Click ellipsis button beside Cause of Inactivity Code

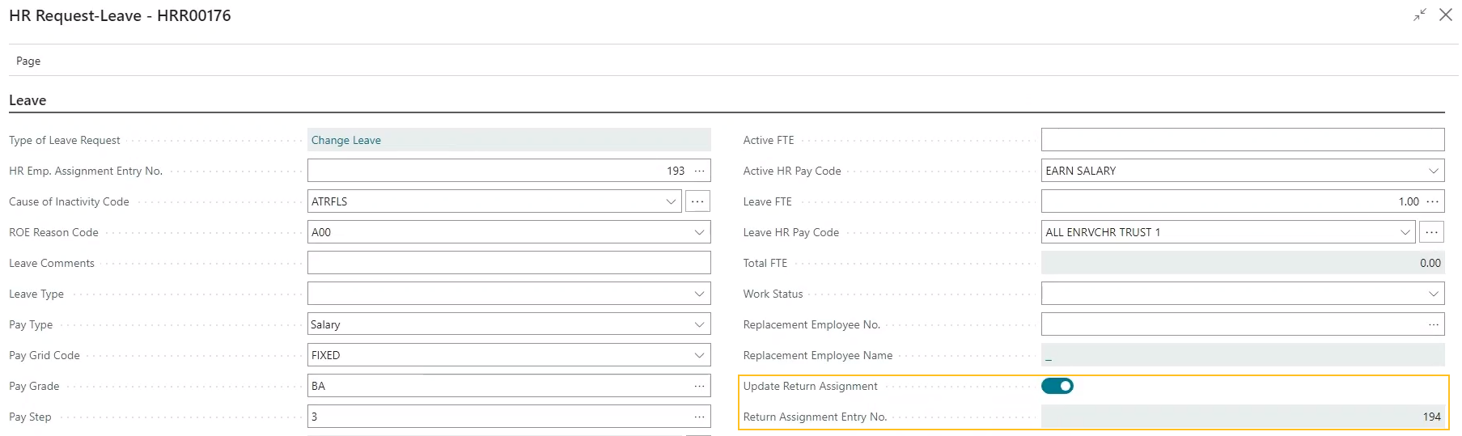pyautogui.click(x=697, y=201)
